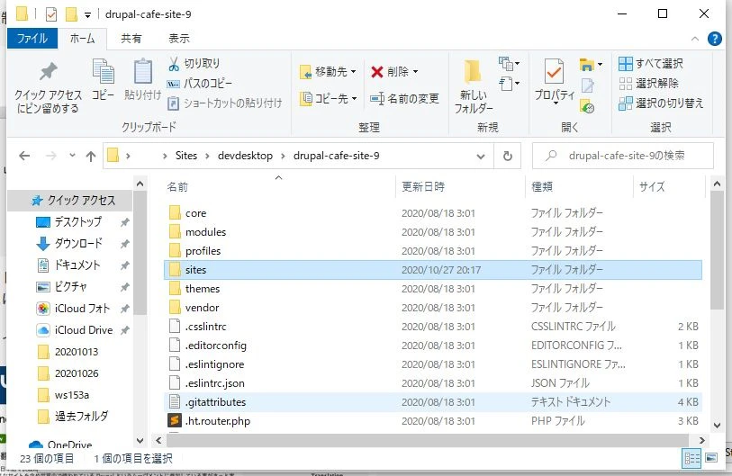Open the new item dropdown in 新規 group
This screenshot has width=732, height=476.
pyautogui.click(x=509, y=64)
